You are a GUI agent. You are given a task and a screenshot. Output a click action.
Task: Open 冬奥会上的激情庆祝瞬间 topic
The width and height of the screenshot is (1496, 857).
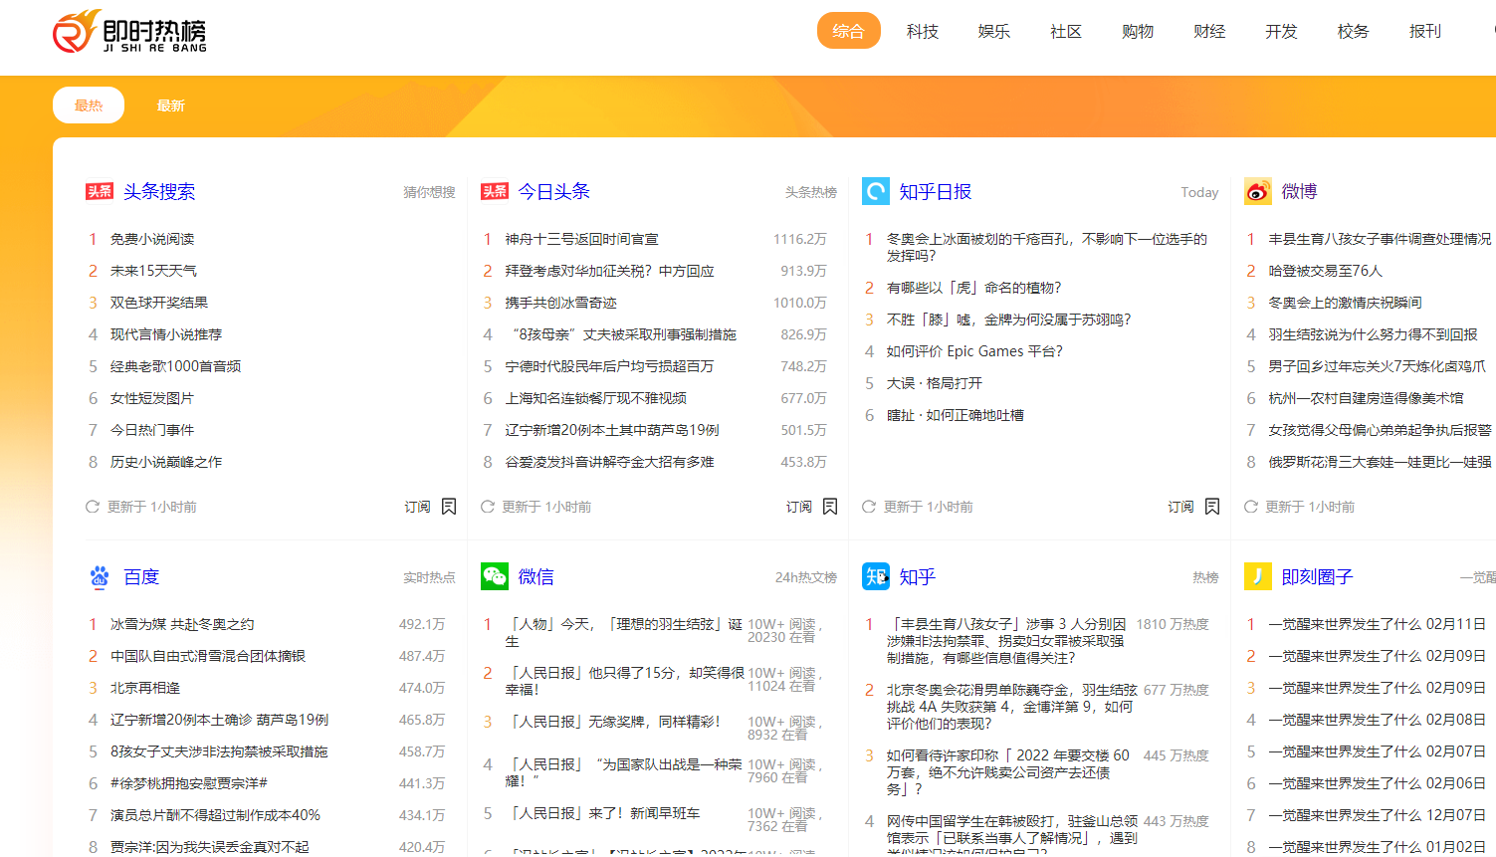point(1345,303)
